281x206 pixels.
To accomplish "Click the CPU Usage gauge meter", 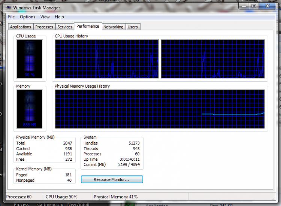I will pos(30,59).
